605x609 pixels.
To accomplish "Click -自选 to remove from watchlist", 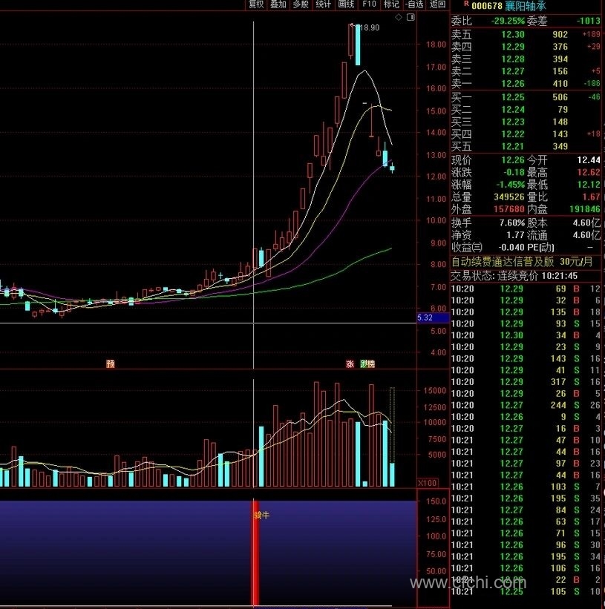I will coord(414,4).
